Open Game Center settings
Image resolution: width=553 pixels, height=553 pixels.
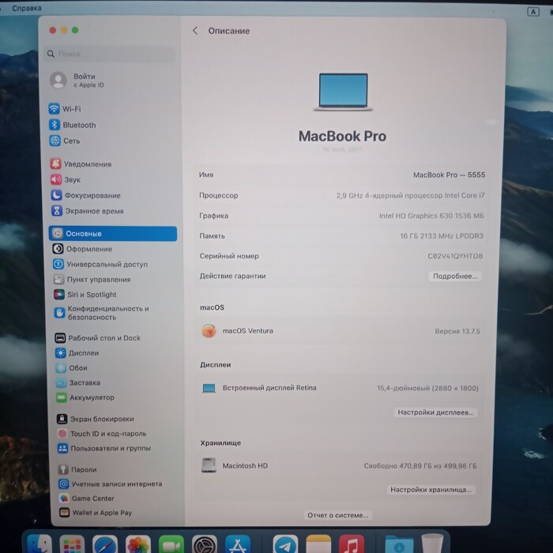pos(87,498)
